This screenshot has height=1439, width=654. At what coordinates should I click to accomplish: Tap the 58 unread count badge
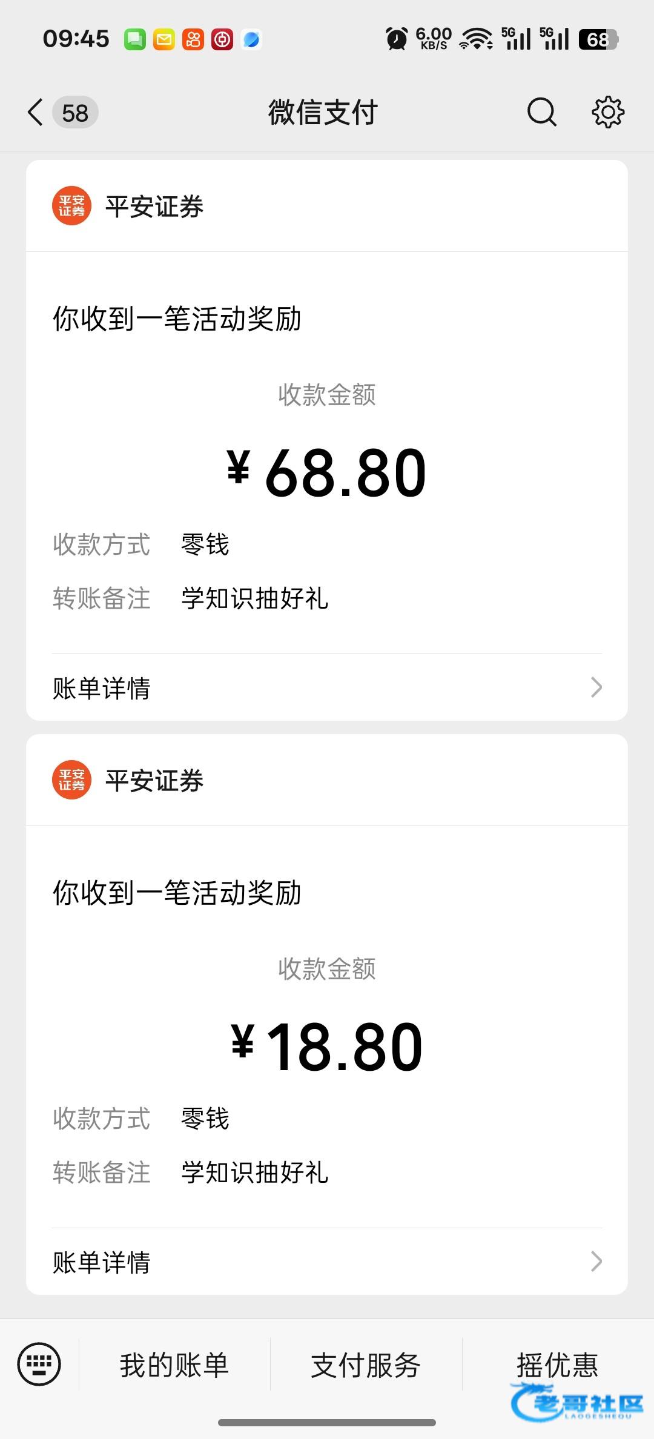point(75,113)
